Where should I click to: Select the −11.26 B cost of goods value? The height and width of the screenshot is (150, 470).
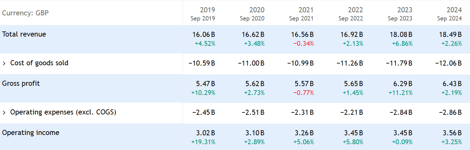tap(351, 63)
